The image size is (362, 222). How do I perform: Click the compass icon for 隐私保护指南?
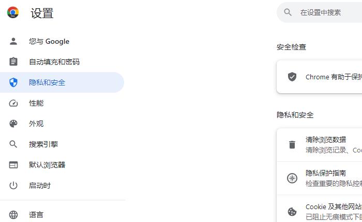(x=292, y=178)
